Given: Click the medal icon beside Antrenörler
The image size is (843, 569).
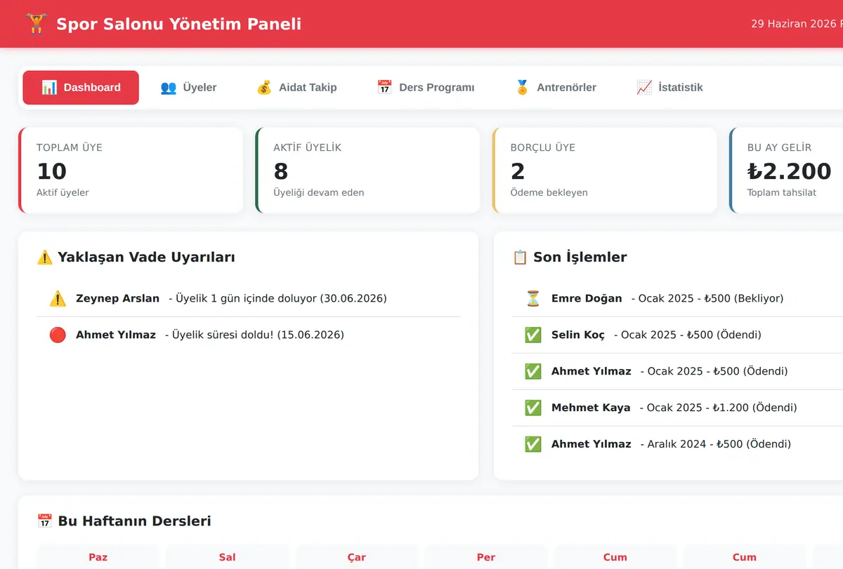Looking at the screenshot, I should [x=522, y=88].
